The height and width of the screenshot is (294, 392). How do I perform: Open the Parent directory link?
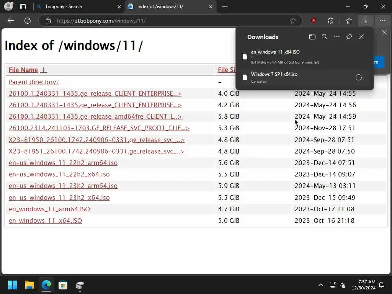click(x=34, y=82)
